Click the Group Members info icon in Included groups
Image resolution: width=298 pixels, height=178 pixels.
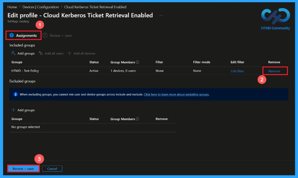click(x=137, y=62)
